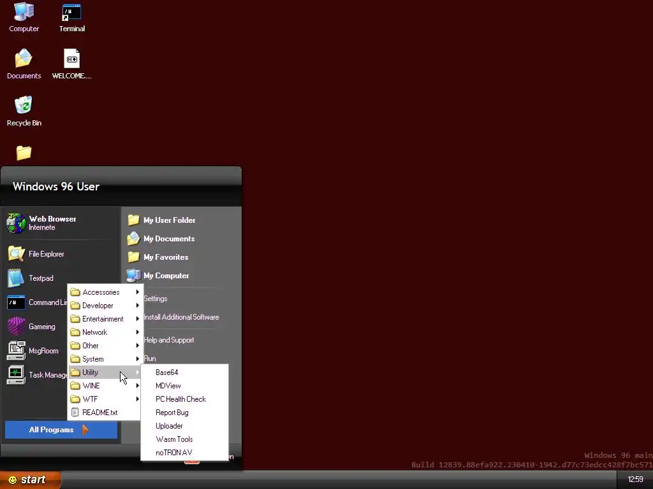Screen dimensions: 653x489
Task: Open the Command Line icon
Action: [16, 302]
